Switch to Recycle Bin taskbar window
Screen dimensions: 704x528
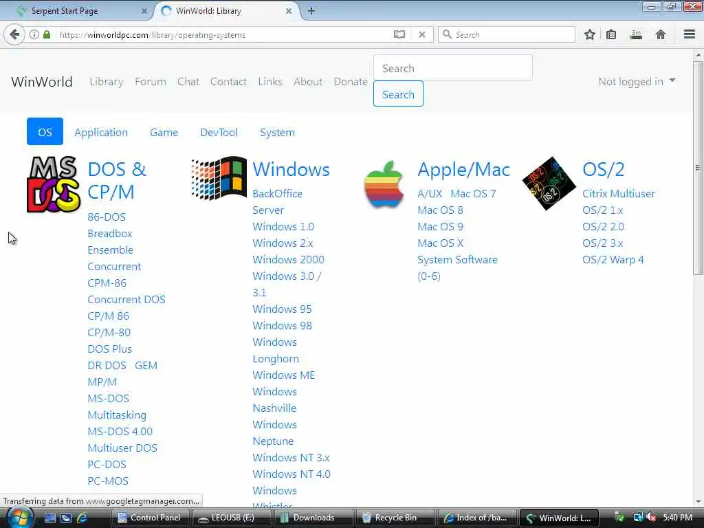tap(395, 518)
